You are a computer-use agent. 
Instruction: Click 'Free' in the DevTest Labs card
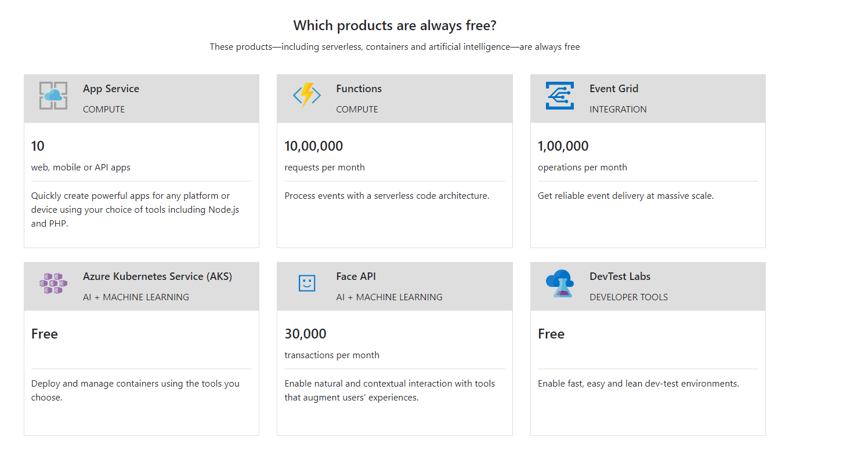tap(551, 334)
